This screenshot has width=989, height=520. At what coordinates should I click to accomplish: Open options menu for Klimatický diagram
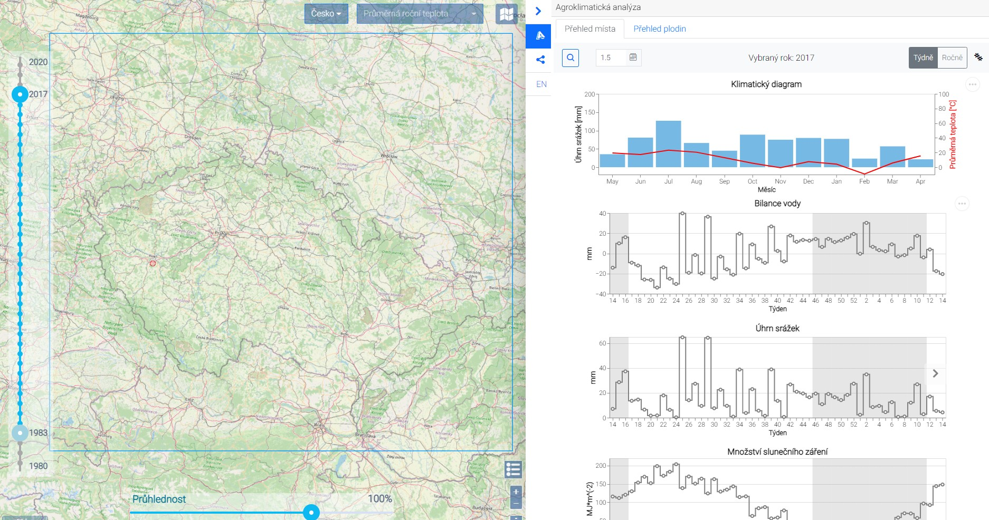(x=973, y=84)
